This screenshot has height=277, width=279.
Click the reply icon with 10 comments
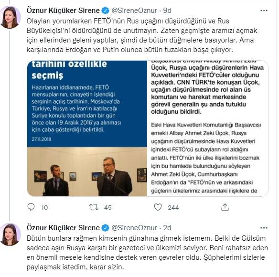tap(31, 207)
